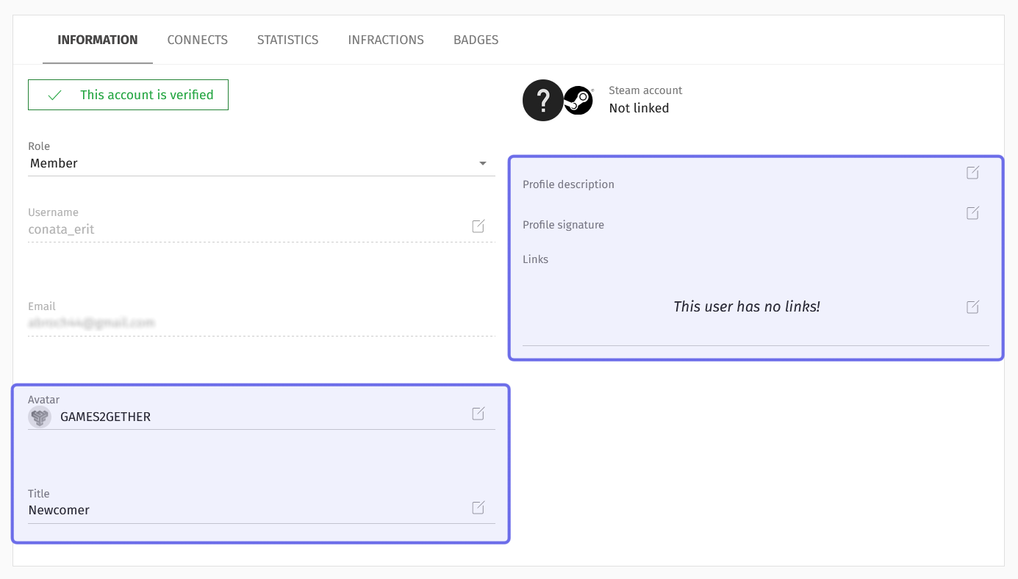Click the checkmark in verified badge
The height and width of the screenshot is (579, 1018).
point(54,96)
